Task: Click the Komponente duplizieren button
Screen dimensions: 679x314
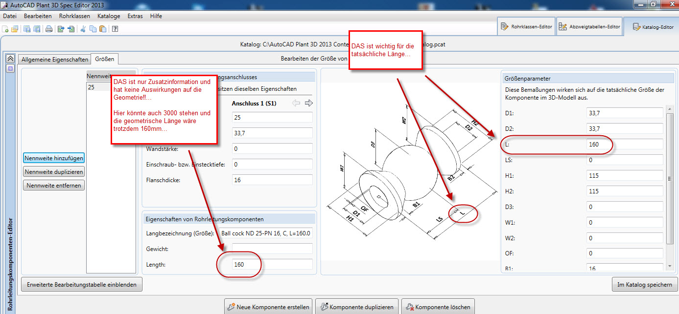Action: [x=356, y=307]
